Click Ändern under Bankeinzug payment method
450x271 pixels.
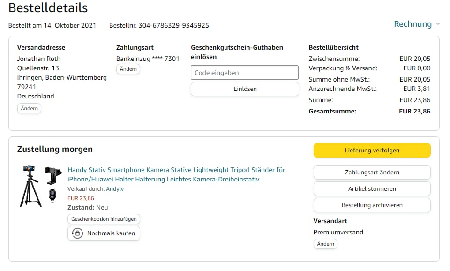[128, 69]
